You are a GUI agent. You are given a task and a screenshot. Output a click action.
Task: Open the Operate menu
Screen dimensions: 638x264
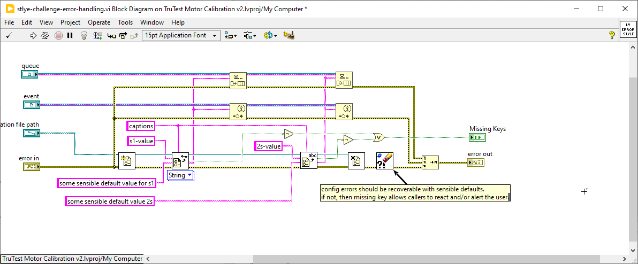(99, 22)
